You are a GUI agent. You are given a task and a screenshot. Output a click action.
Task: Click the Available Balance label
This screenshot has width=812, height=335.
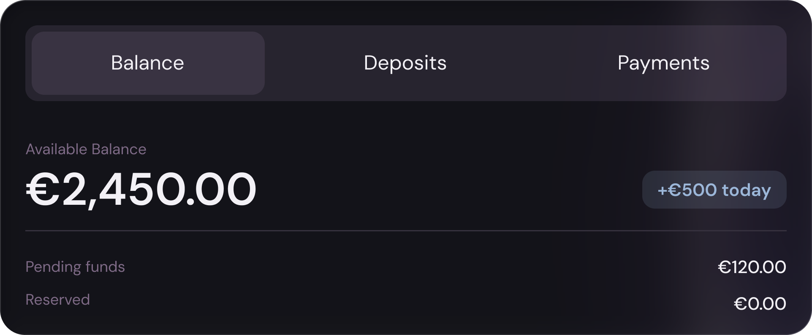[x=86, y=149]
